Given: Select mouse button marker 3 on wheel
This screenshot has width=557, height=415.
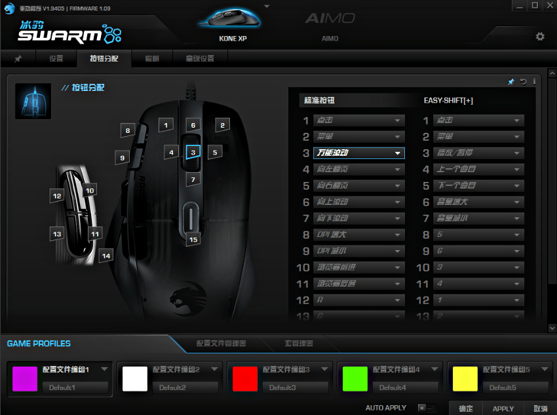Looking at the screenshot, I should [x=193, y=152].
